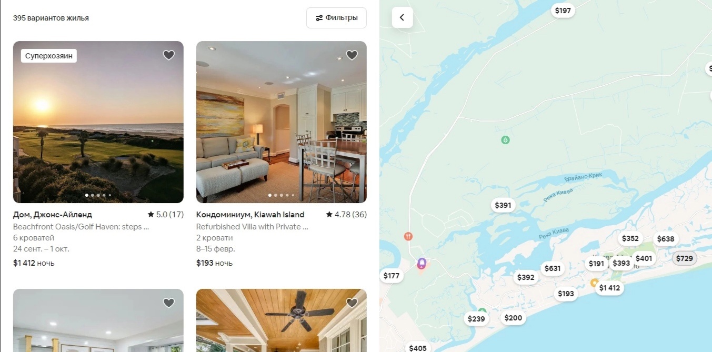
Task: Open Кондоминиум, Kiawah Island listing title
Action: 250,215
